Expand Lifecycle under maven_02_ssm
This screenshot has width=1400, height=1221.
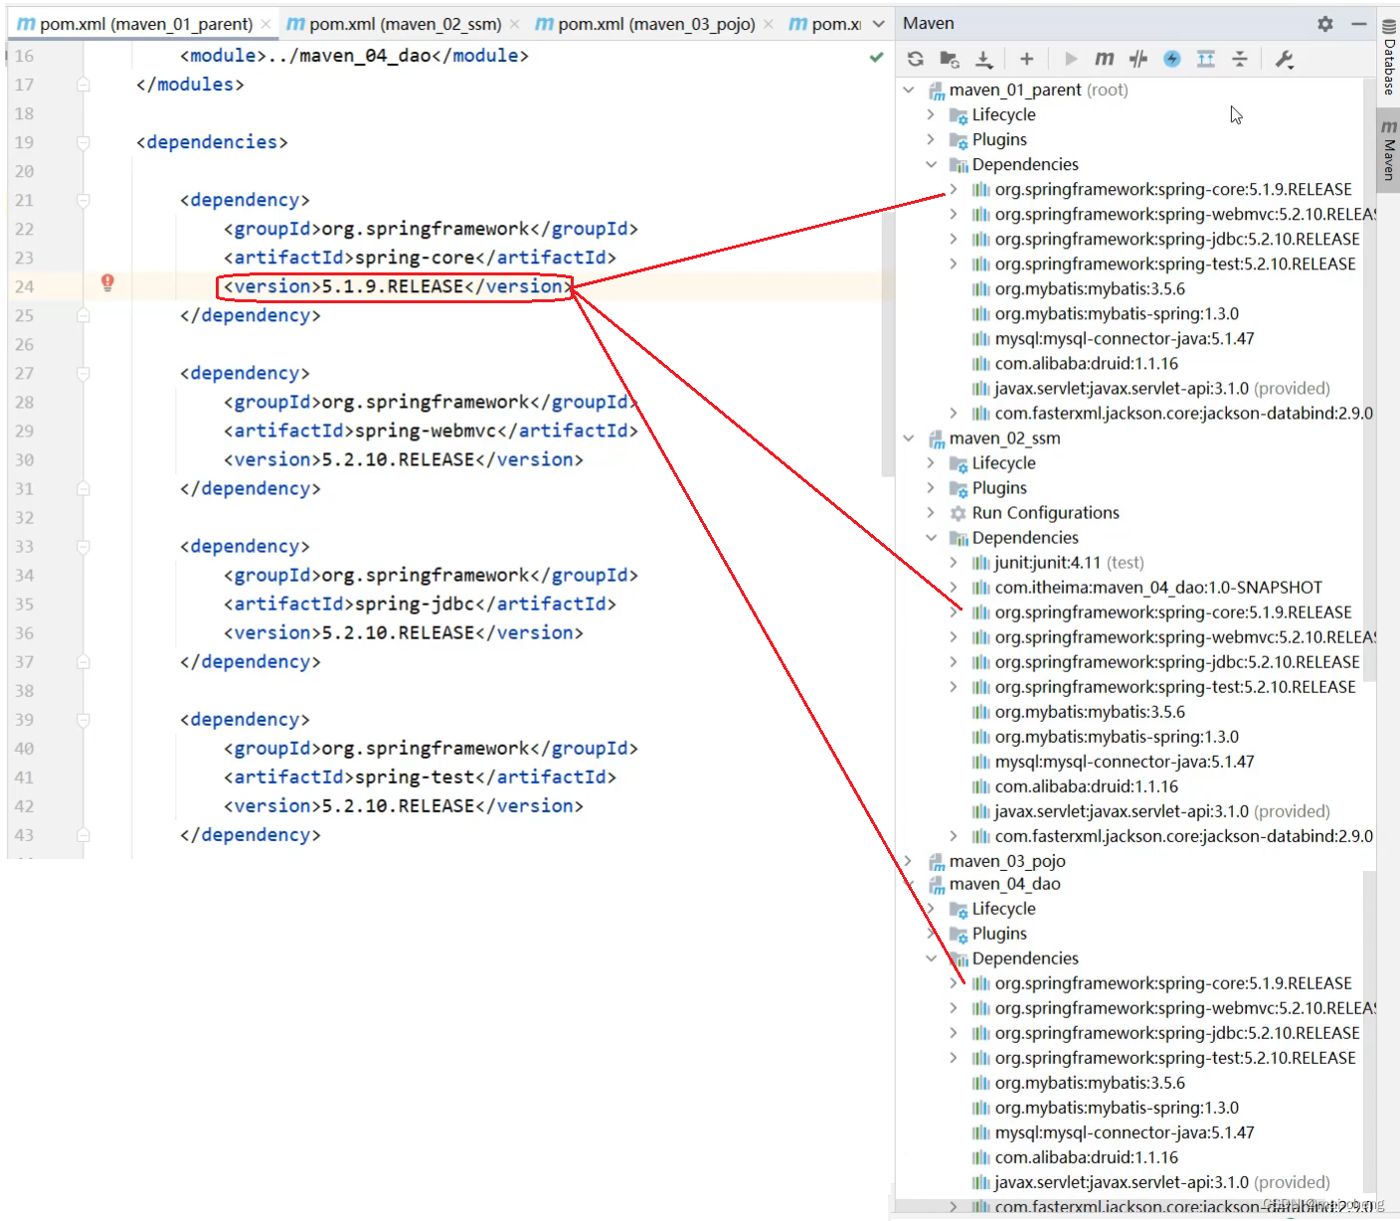[931, 462]
